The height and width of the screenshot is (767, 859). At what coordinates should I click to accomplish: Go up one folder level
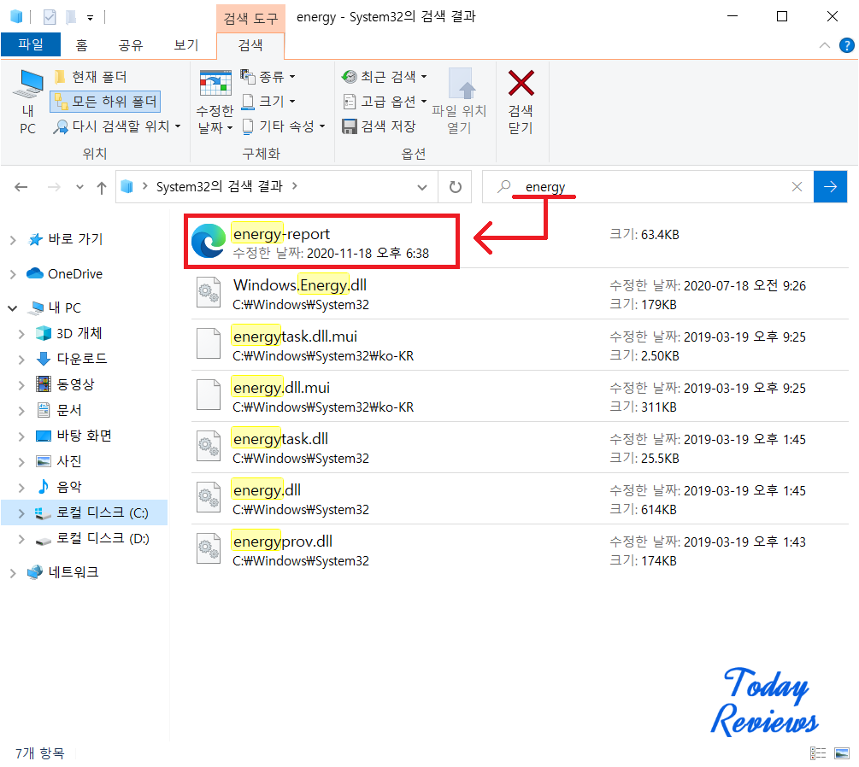[x=102, y=188]
